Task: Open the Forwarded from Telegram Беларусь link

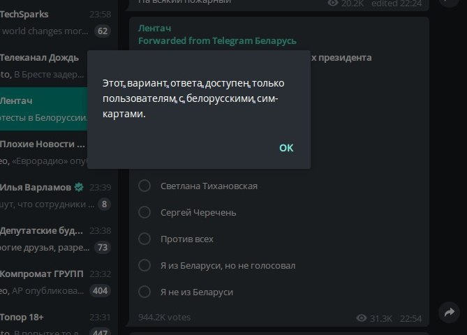Action: (217, 40)
